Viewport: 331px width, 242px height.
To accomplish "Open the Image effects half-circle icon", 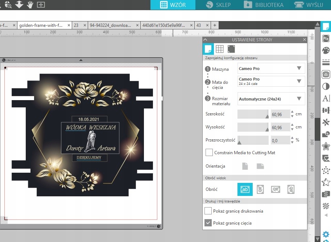I will tap(326, 86).
